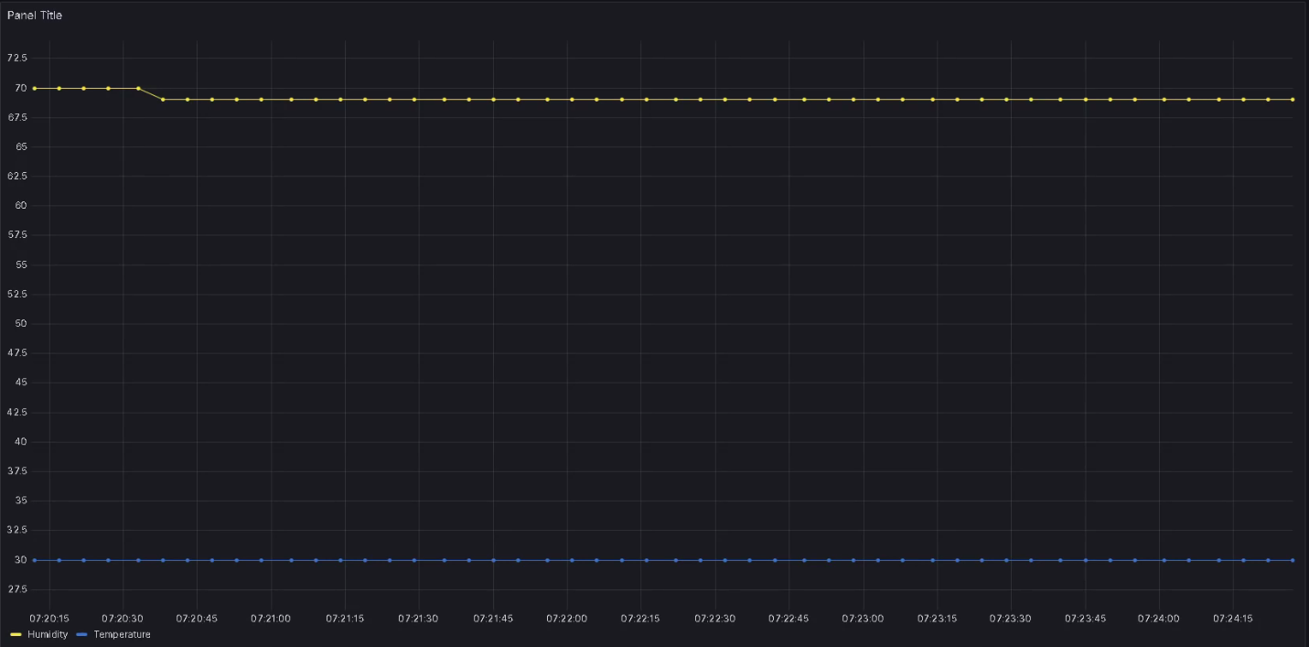Screen dimensions: 1309x647
Task: Click the Humidity data point where the line dips
Action: click(x=162, y=98)
